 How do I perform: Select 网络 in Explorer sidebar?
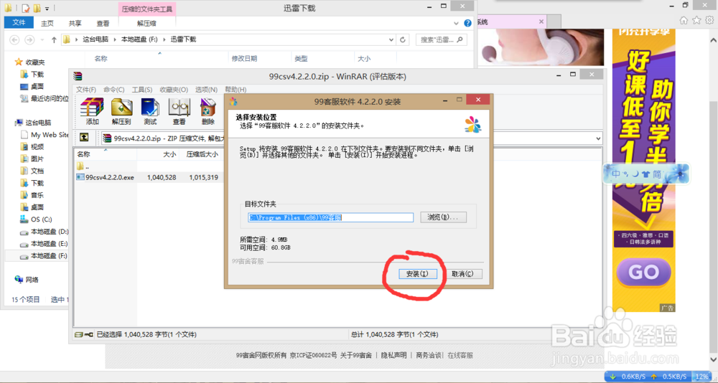[x=32, y=280]
